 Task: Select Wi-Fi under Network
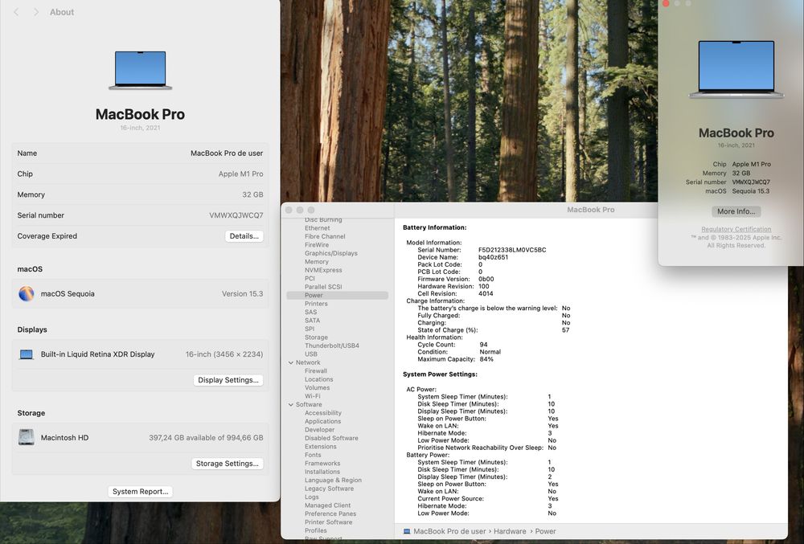click(x=312, y=396)
